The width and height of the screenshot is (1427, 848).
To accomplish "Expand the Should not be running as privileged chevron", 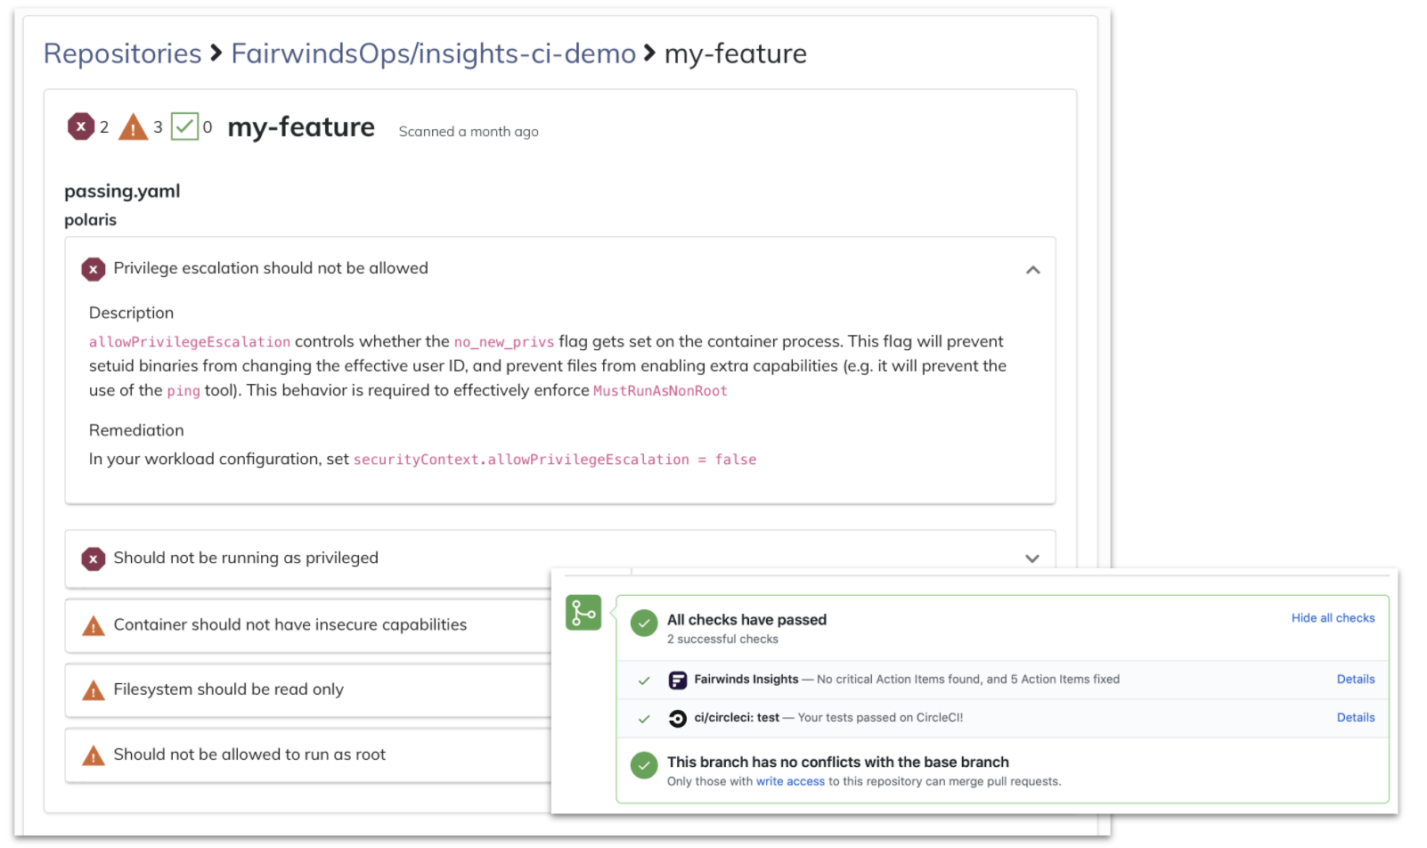I will (1032, 559).
